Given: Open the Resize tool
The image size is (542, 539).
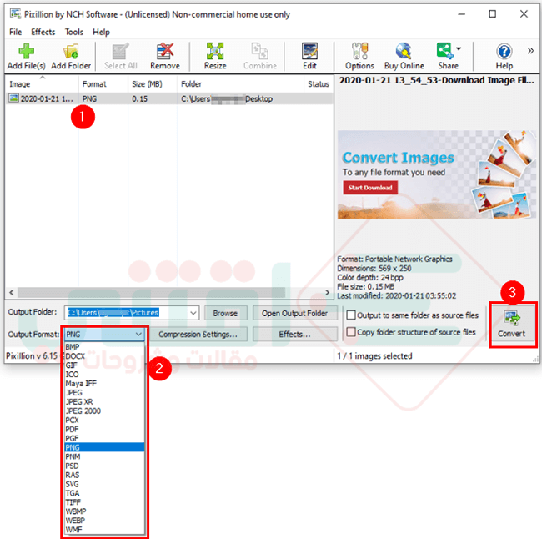Looking at the screenshot, I should tap(215, 57).
